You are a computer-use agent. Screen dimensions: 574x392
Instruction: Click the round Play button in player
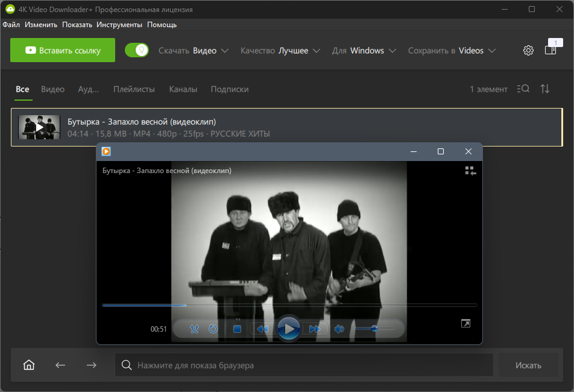coord(288,329)
